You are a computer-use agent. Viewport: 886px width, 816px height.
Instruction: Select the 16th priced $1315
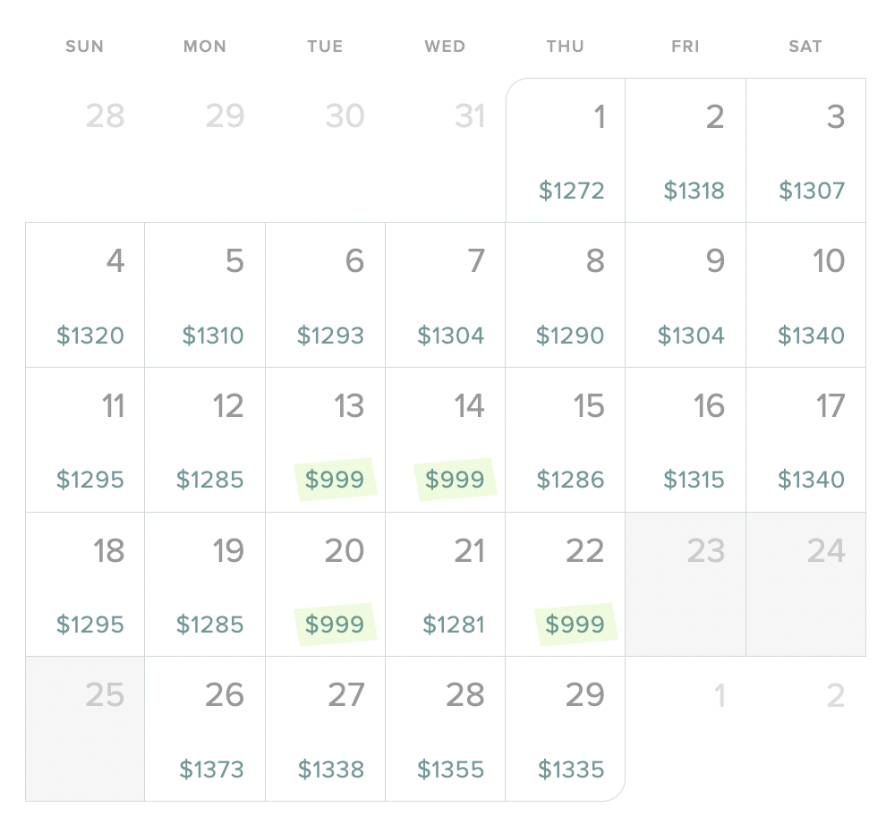686,439
